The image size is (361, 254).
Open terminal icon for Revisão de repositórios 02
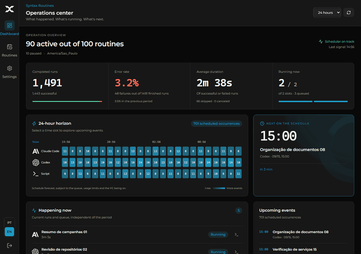(237, 252)
